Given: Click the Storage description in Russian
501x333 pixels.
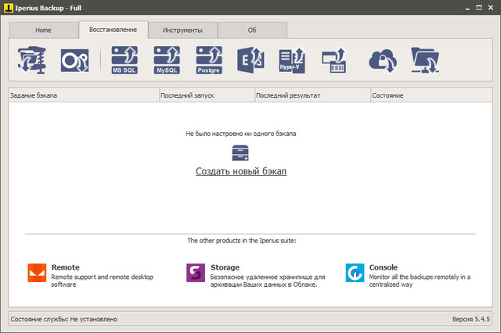Looking at the screenshot, I should coord(268,281).
